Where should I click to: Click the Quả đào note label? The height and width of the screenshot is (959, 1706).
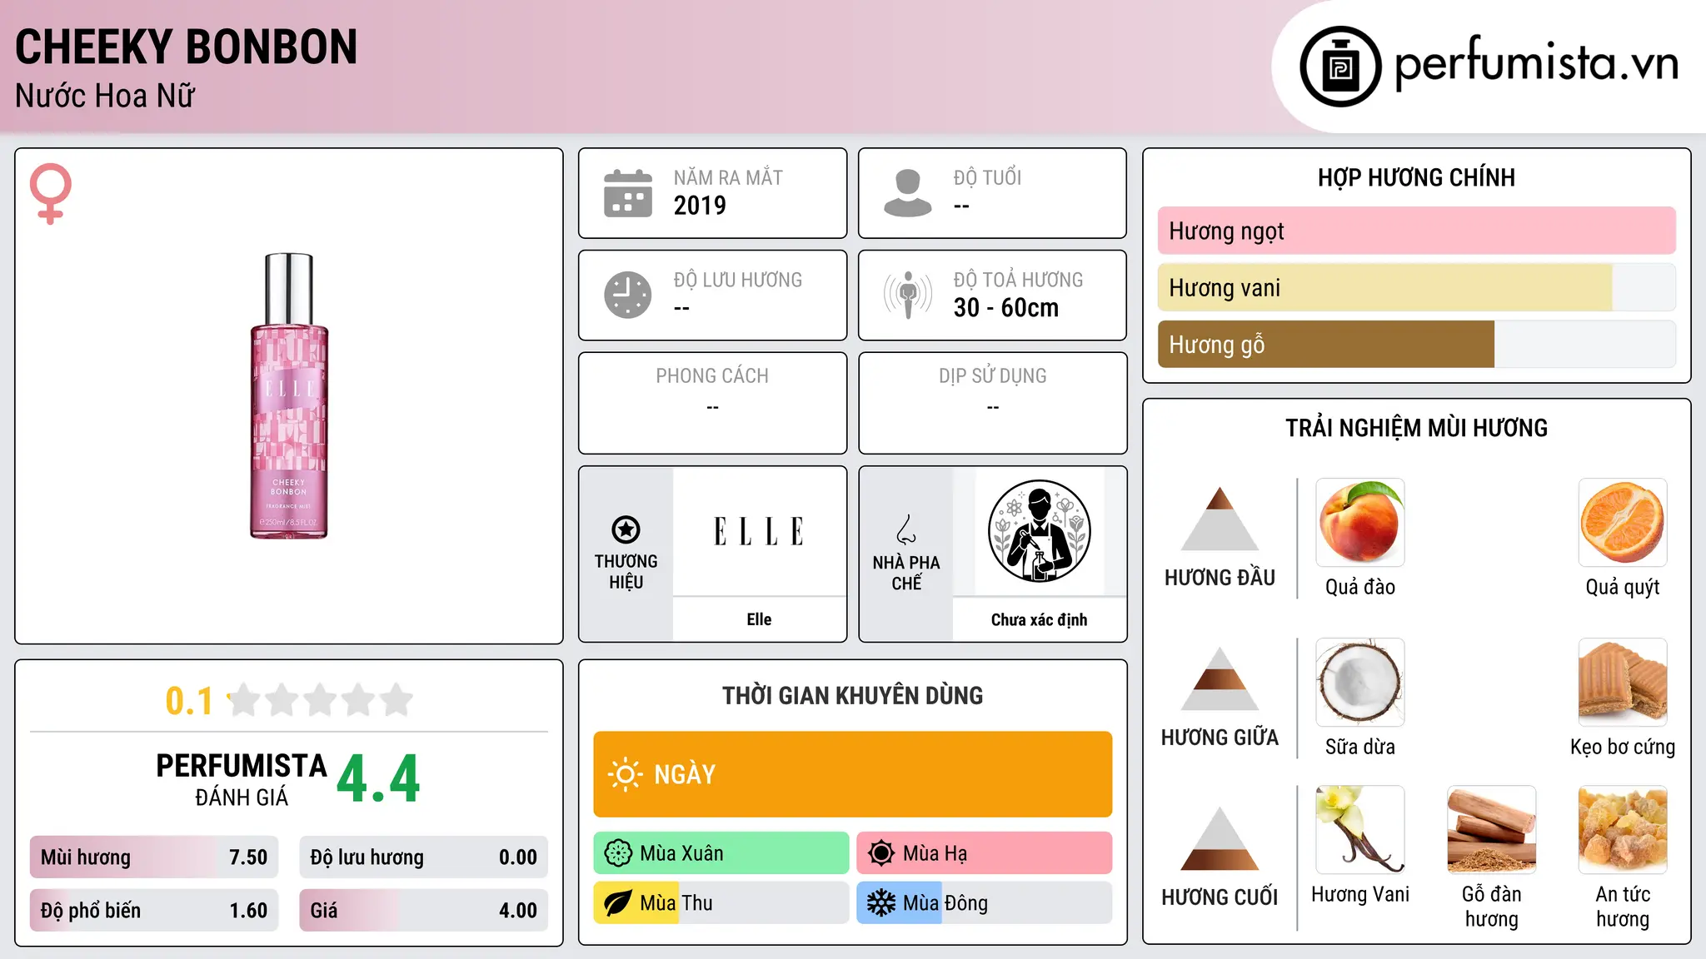point(1360,587)
